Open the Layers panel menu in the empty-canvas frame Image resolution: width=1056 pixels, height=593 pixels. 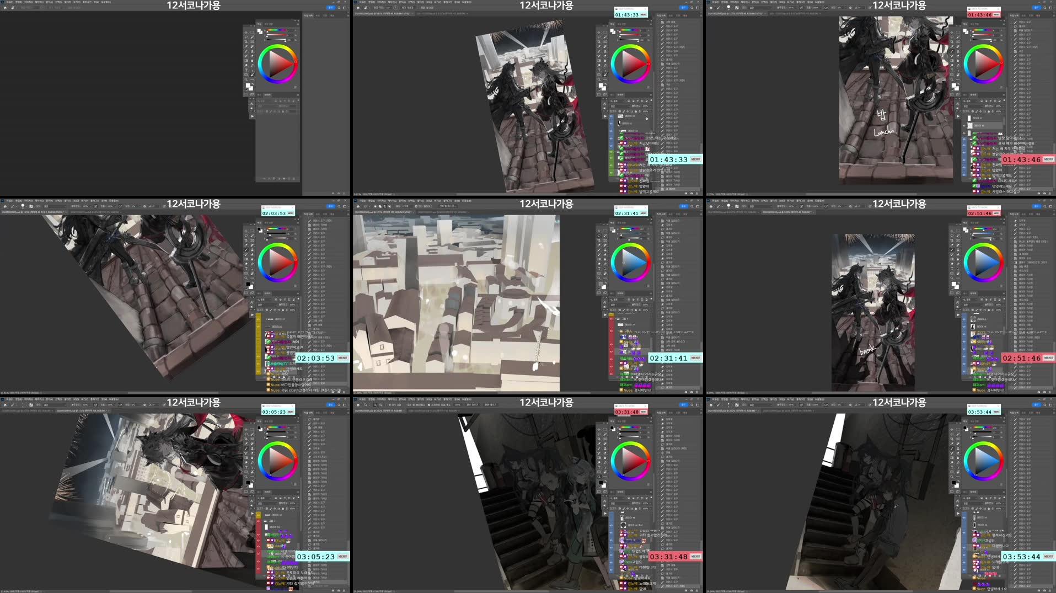(298, 95)
